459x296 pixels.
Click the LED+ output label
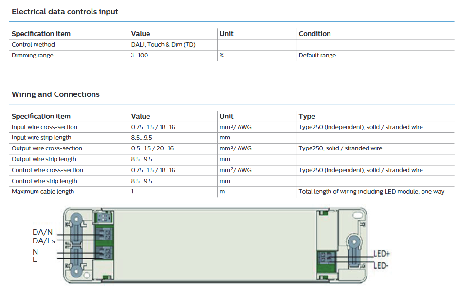[x=382, y=254]
